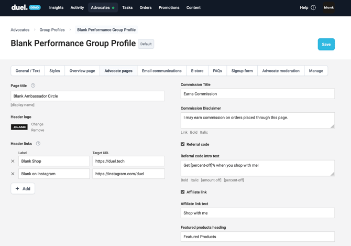Open the Advocates menu in navbar

pyautogui.click(x=100, y=8)
